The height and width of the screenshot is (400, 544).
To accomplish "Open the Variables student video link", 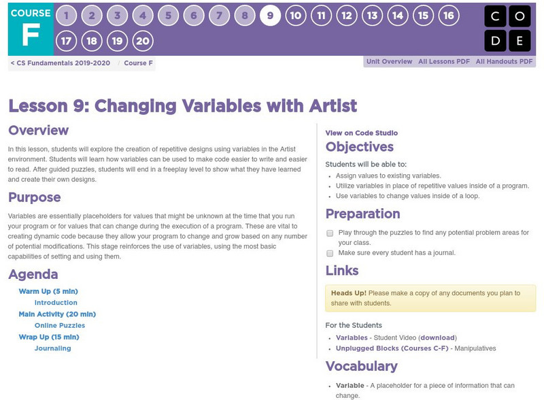I will [352, 337].
